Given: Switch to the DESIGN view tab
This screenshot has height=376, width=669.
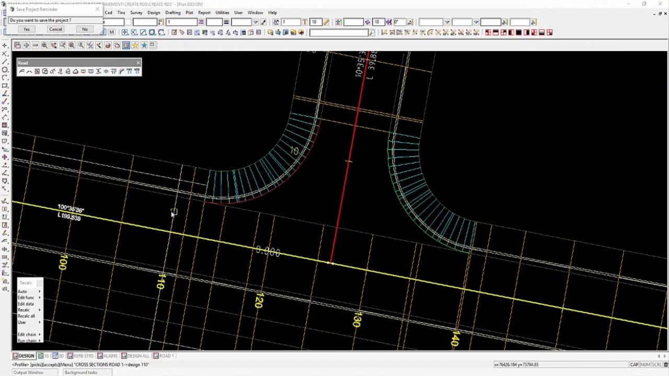Looking at the screenshot, I should 24,356.
